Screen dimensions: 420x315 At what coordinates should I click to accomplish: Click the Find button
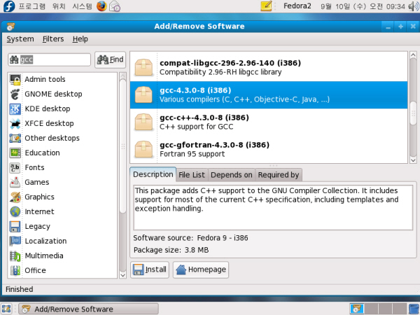click(x=110, y=59)
